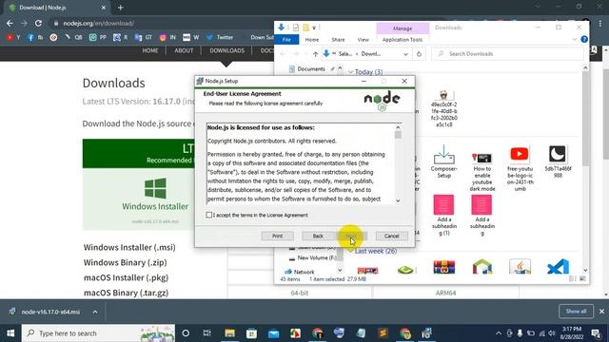Click the macOS Installer (.pkg) row label
The image size is (609, 342).
(126, 277)
